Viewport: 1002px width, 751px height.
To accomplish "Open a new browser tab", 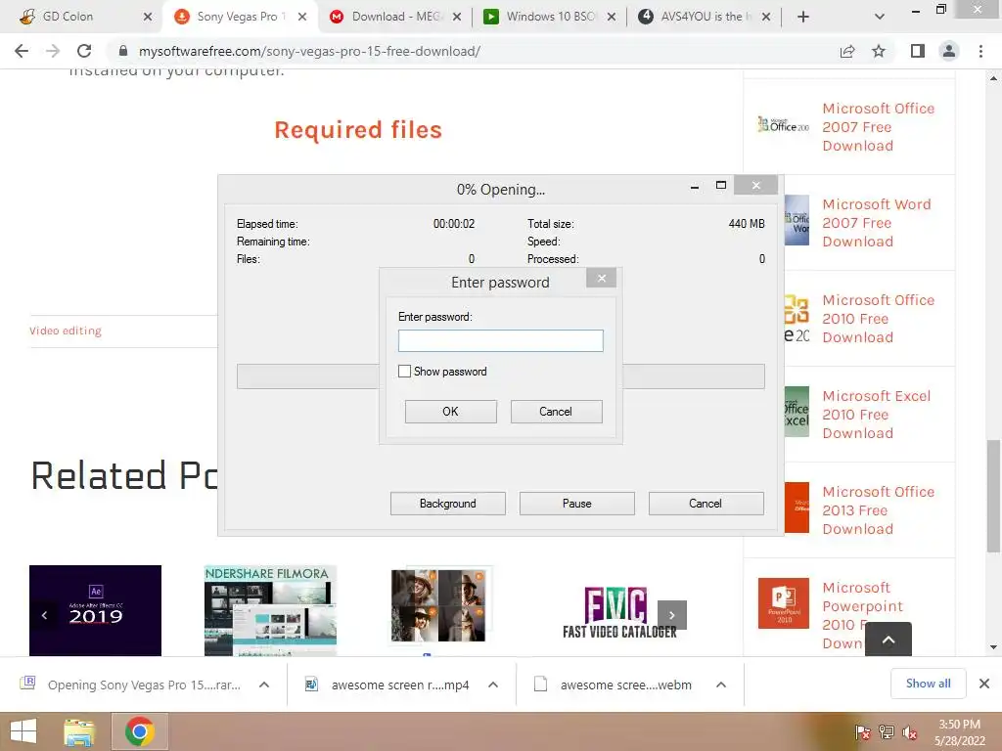I will (803, 17).
